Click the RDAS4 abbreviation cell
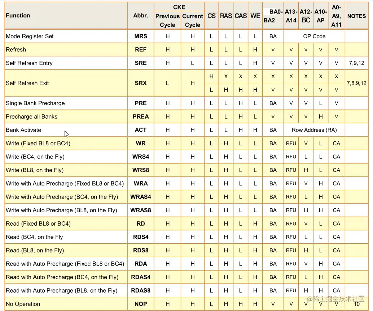This screenshot has height=311, width=373. coord(141,277)
